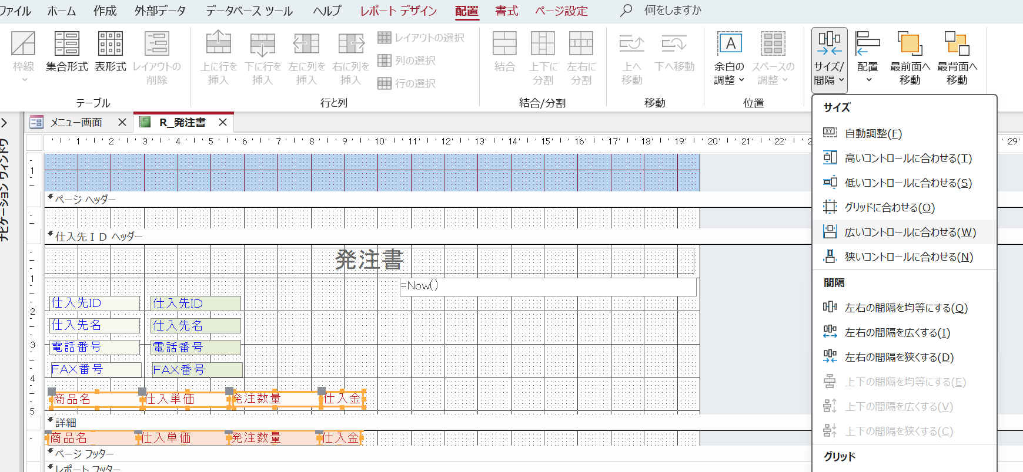Open the ファイル tab
The height and width of the screenshot is (472, 1023).
tap(15, 11)
